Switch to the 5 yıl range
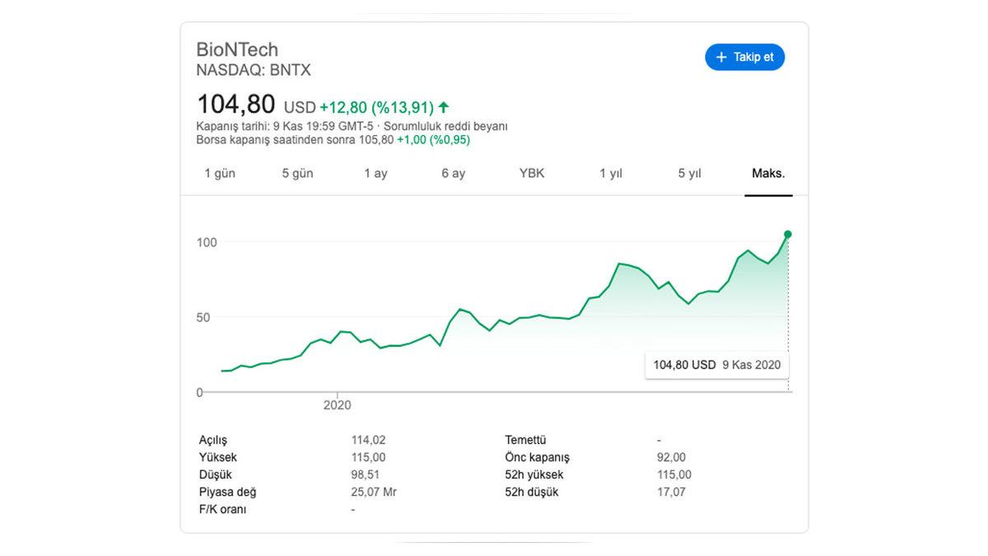 point(689,174)
